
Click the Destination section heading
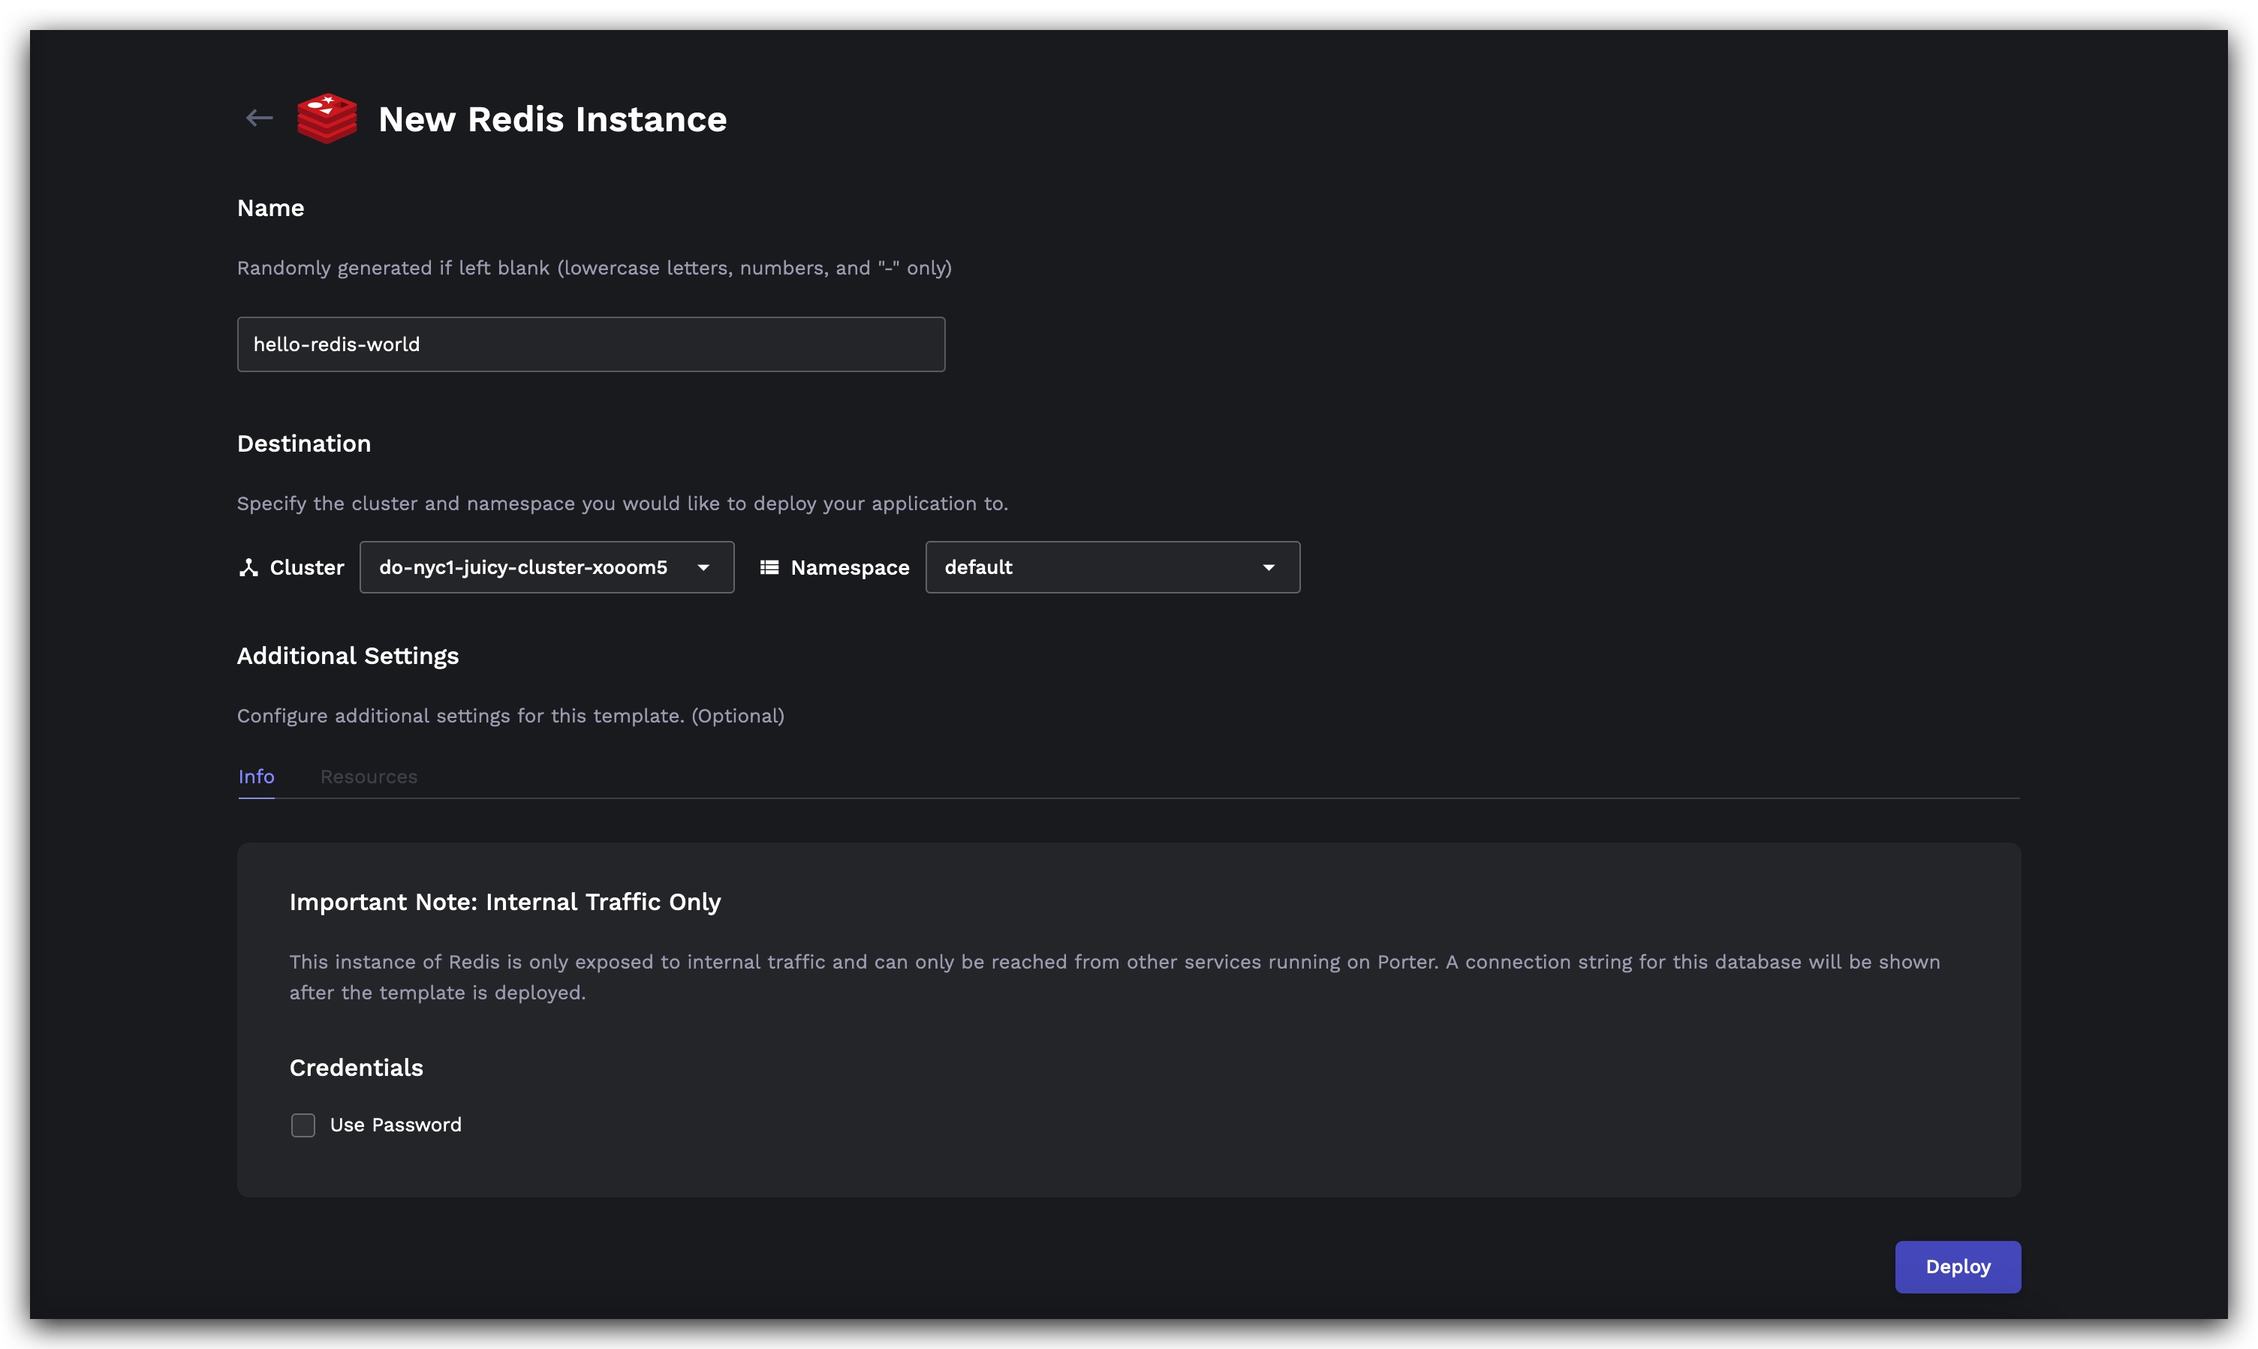tap(304, 443)
